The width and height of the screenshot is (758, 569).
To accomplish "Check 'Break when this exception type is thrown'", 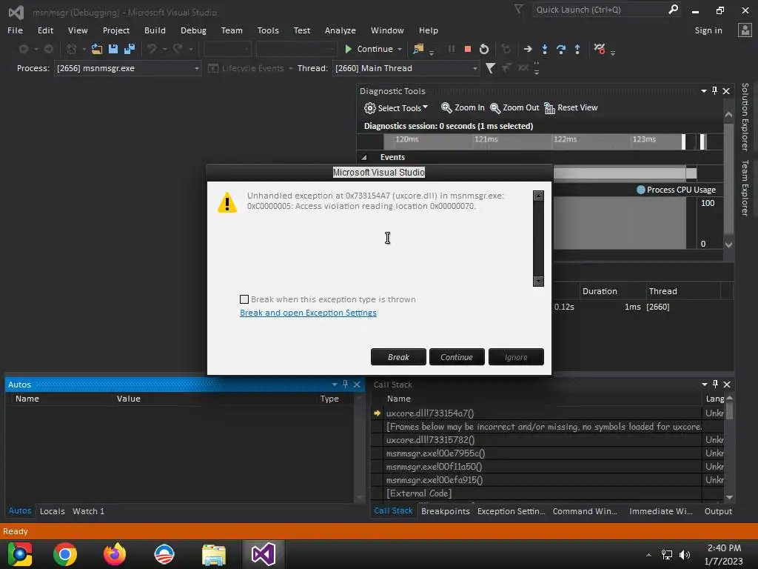I will pyautogui.click(x=244, y=299).
